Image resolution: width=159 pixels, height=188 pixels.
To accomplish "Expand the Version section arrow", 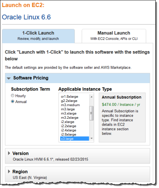I will pos(9,154).
